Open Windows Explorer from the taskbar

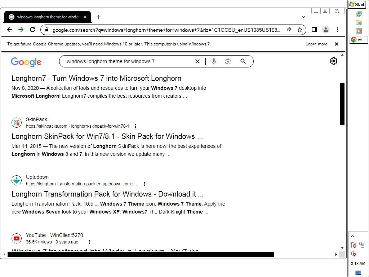[359, 23]
